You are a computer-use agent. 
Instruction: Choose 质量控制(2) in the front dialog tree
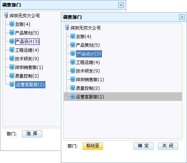click(x=88, y=88)
